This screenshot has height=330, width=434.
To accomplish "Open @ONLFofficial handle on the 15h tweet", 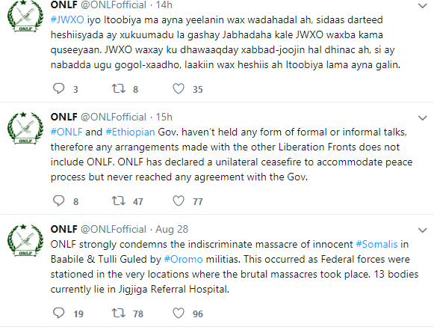I will [114, 117].
